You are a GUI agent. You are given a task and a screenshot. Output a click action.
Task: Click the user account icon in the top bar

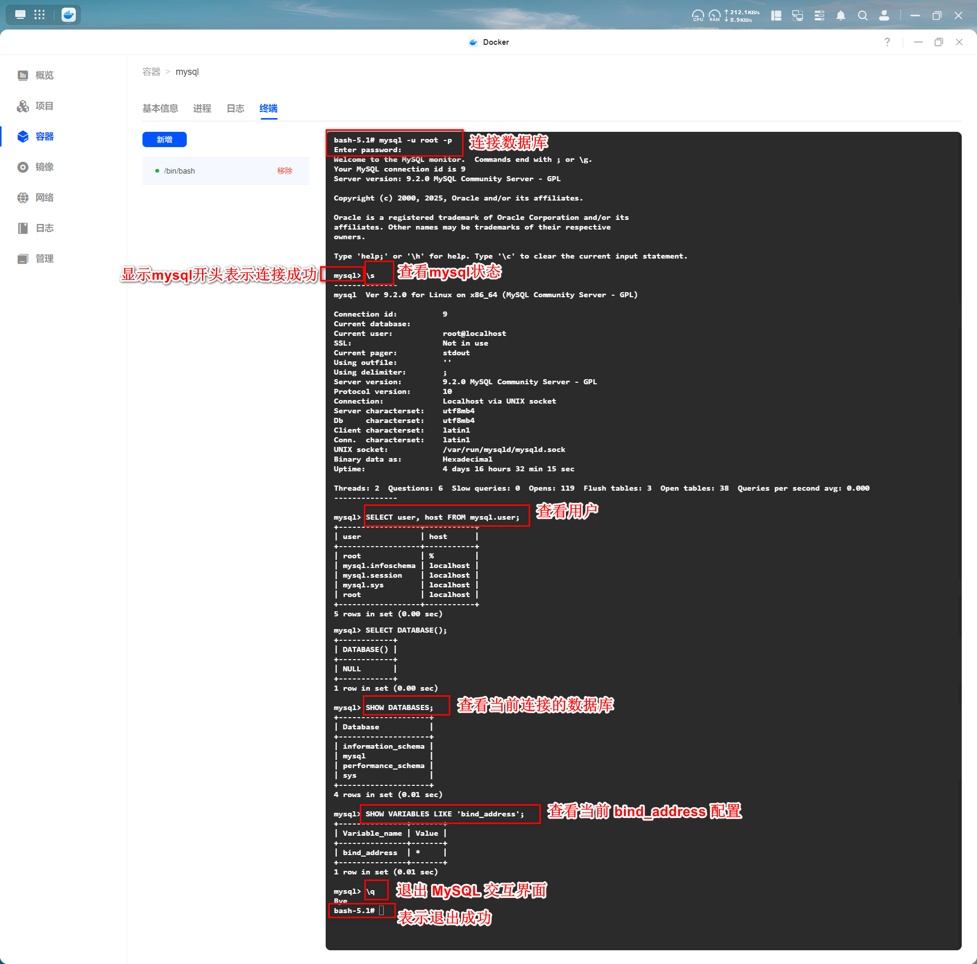pyautogui.click(x=884, y=16)
